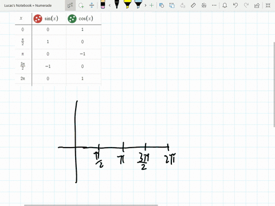275x206 pixels.
Task: Click the insert space tool
Action: [92, 5]
